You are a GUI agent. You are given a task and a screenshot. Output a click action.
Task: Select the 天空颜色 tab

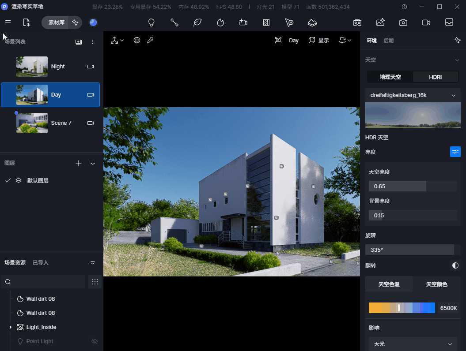pyautogui.click(x=436, y=284)
